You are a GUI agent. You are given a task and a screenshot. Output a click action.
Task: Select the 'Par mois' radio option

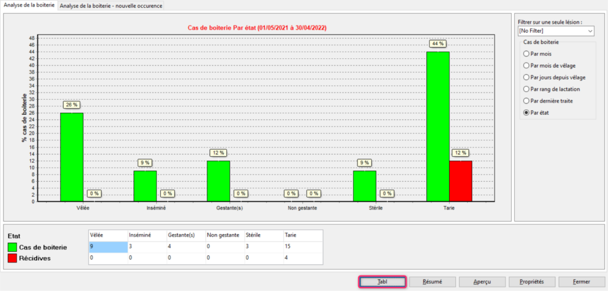[x=525, y=53]
